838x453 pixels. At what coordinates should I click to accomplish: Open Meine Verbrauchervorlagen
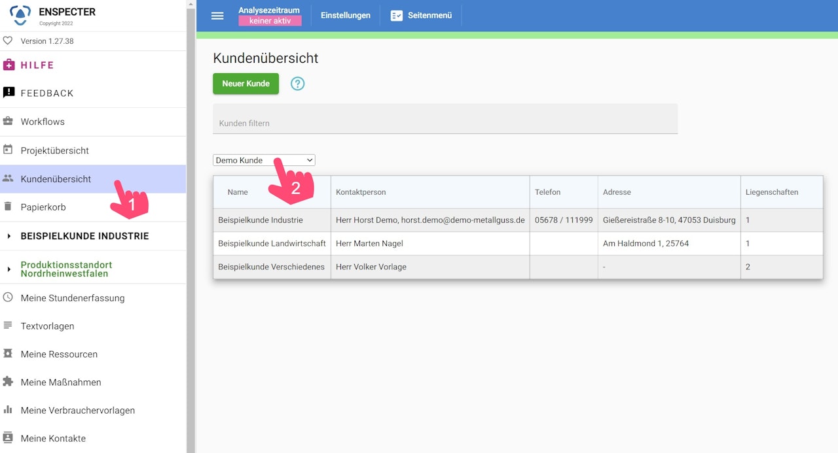coord(77,411)
